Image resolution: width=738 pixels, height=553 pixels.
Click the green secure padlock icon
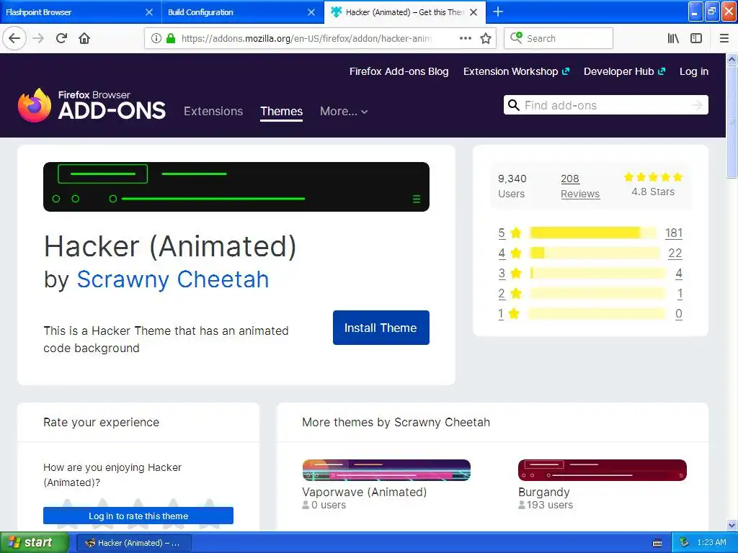click(171, 38)
